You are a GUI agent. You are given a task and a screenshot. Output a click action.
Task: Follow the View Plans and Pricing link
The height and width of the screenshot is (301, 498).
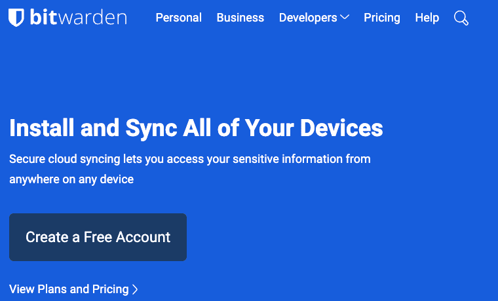click(73, 289)
